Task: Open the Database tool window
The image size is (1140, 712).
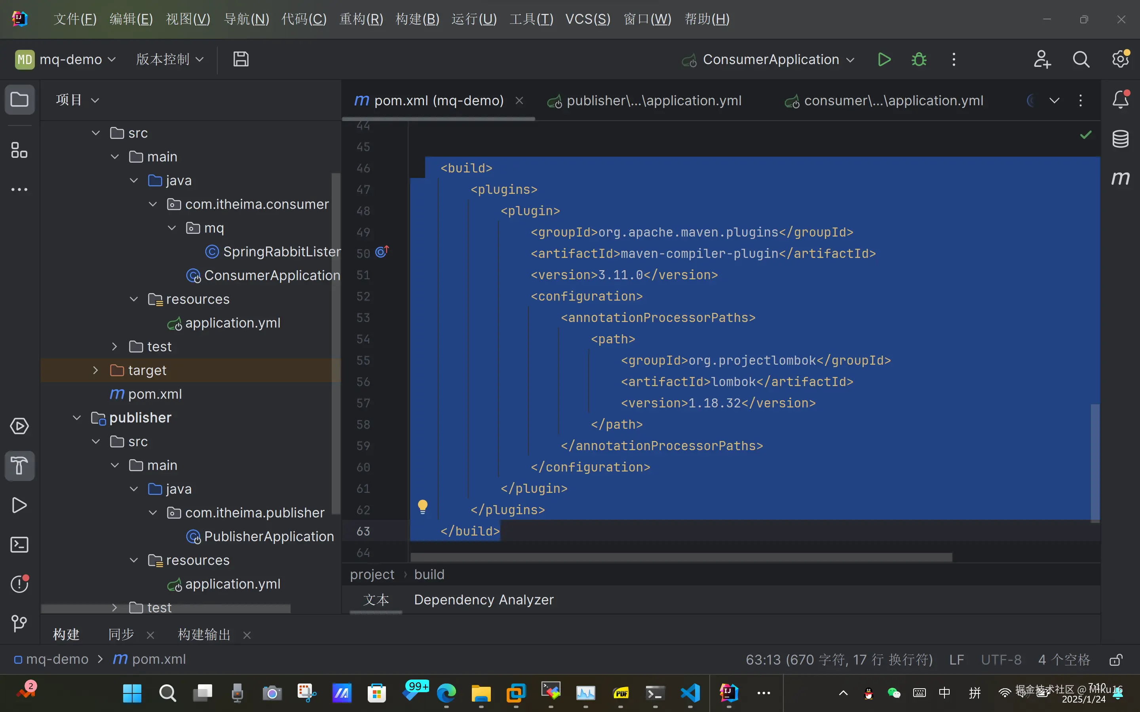Action: point(1120,139)
